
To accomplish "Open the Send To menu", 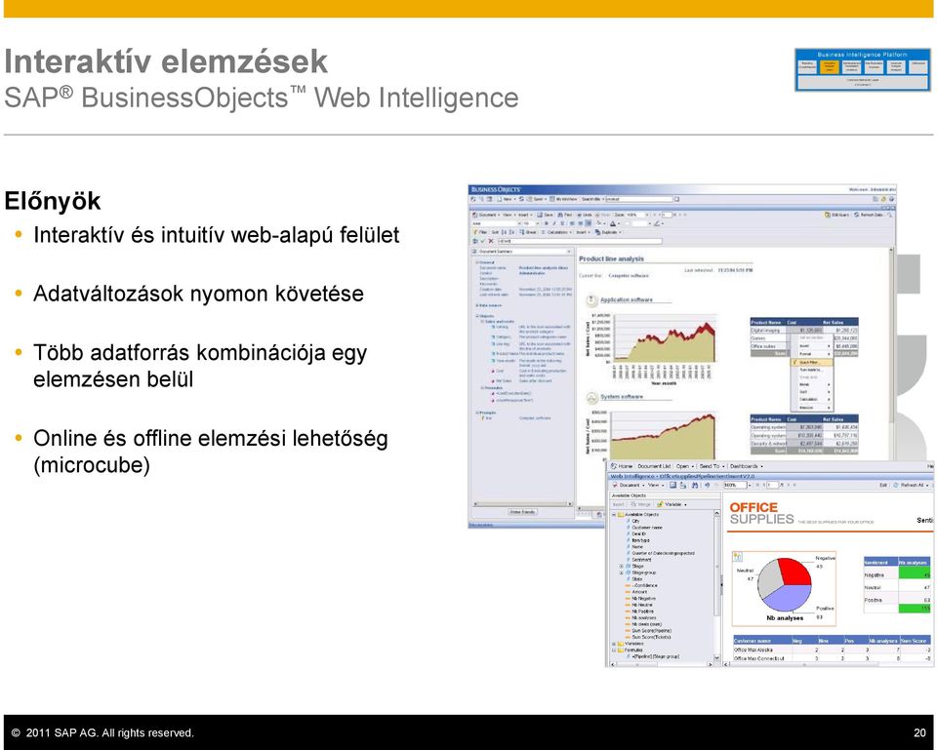I will [712, 466].
